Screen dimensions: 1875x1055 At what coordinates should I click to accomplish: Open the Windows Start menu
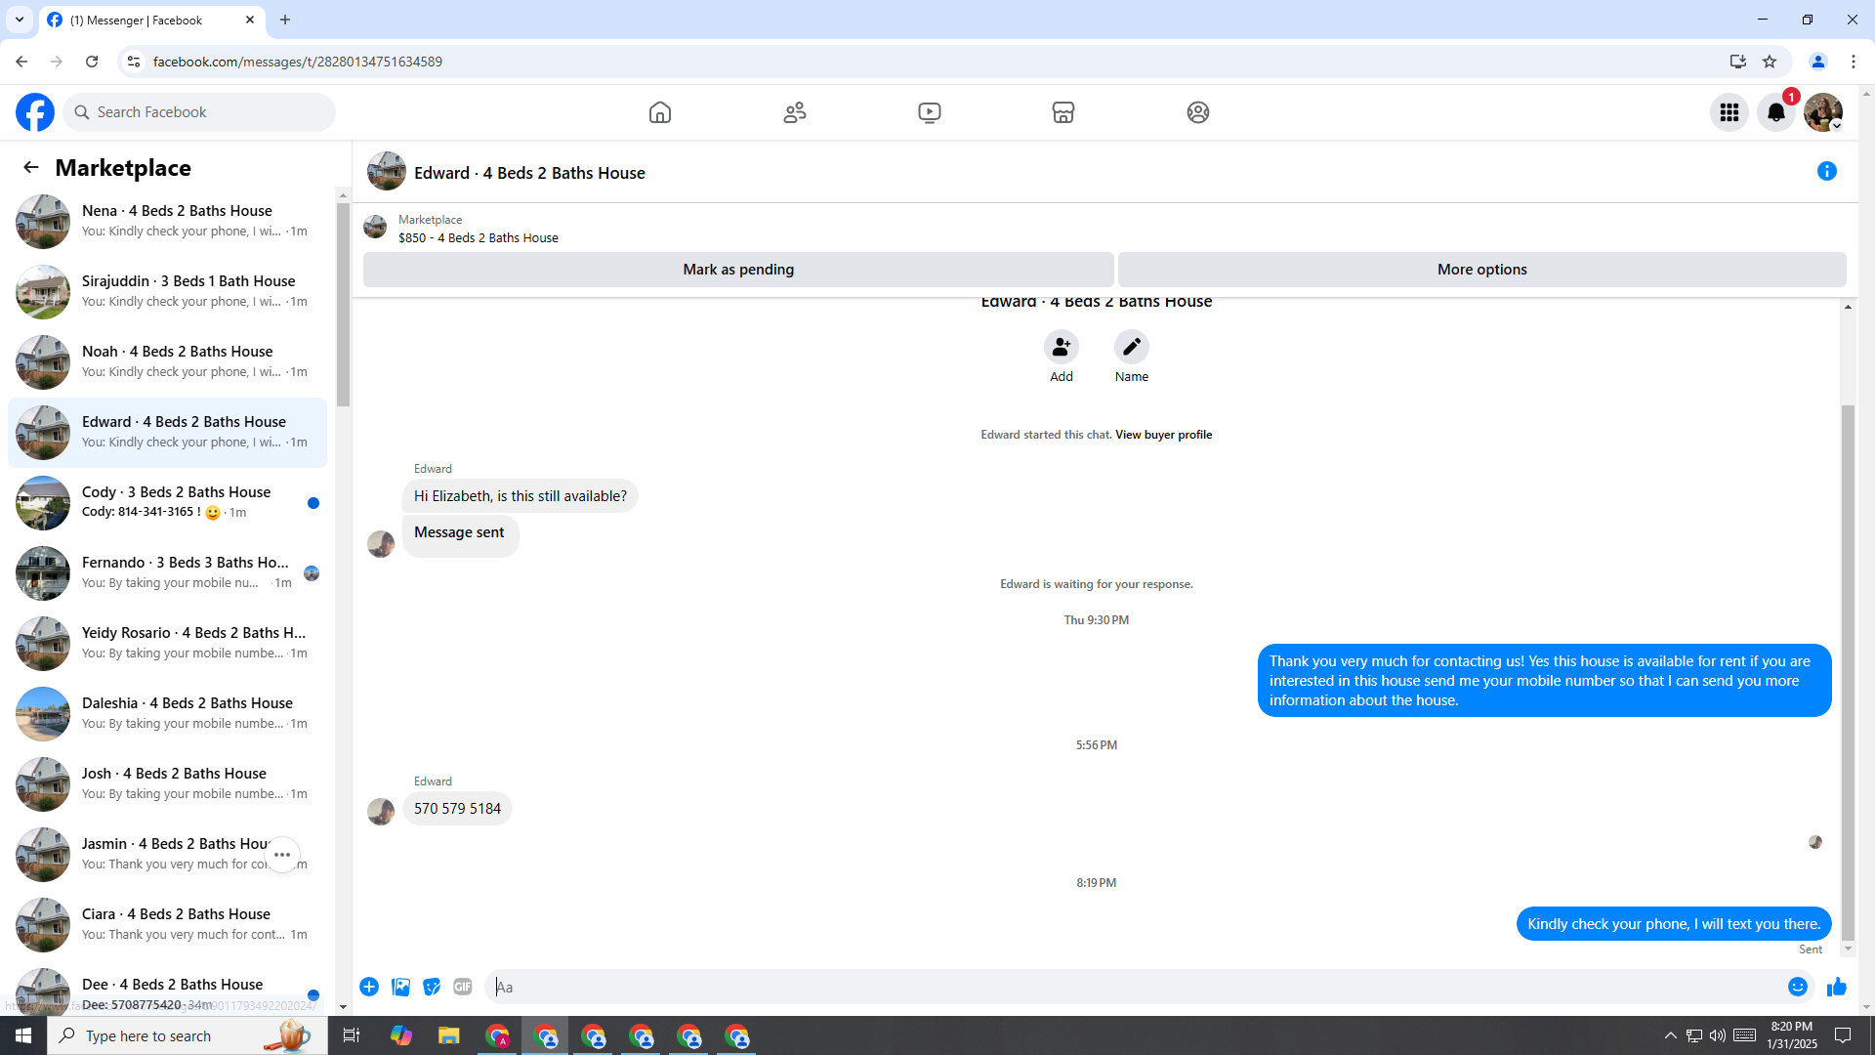click(23, 1035)
